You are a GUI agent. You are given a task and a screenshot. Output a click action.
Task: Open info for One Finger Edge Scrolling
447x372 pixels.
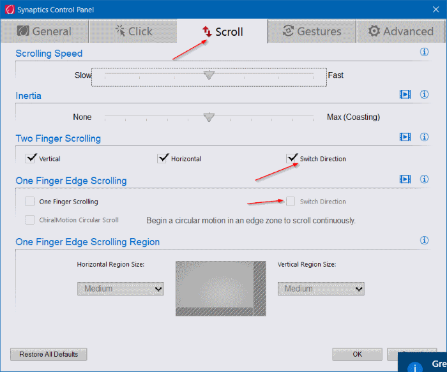(424, 180)
